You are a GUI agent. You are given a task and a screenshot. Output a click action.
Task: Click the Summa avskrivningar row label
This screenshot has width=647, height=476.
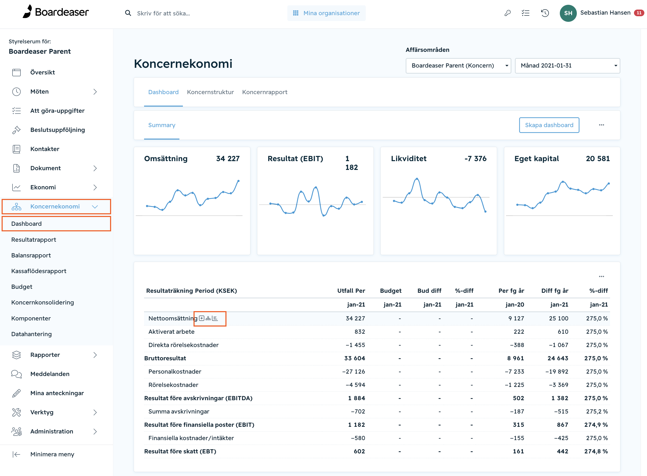pyautogui.click(x=179, y=411)
